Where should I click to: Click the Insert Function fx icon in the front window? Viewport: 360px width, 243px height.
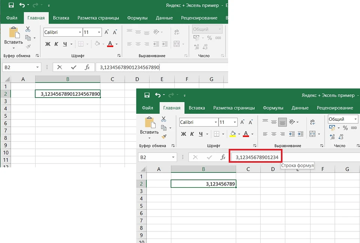(223, 157)
